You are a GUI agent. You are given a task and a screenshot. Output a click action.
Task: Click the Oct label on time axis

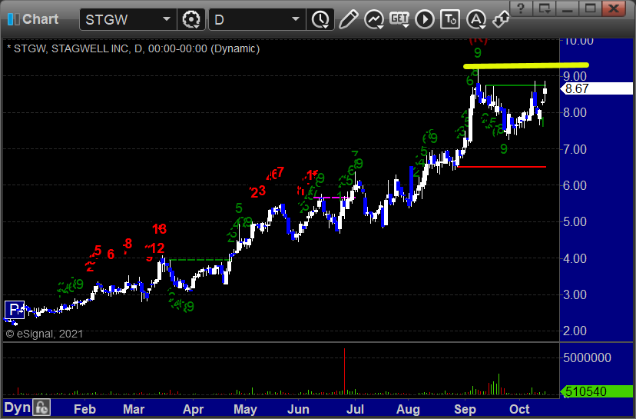coord(519,409)
